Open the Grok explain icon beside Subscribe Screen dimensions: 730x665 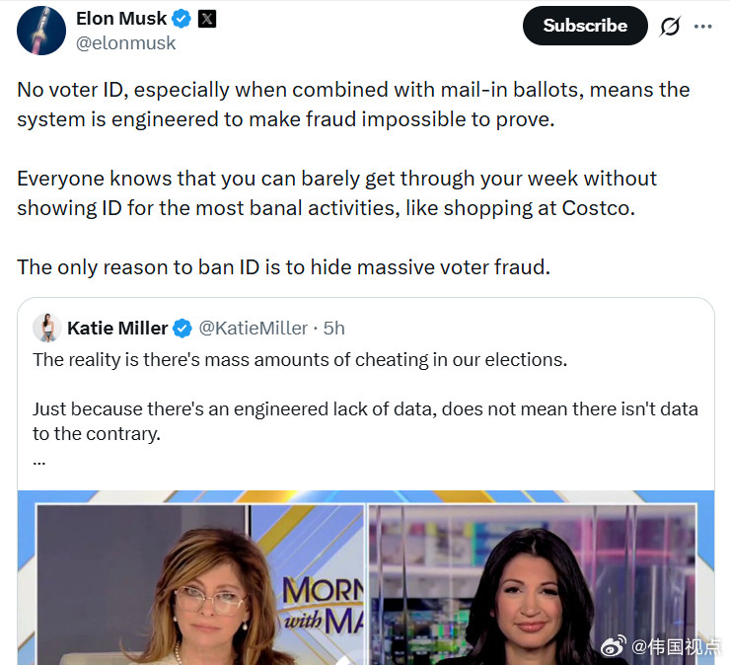(670, 26)
